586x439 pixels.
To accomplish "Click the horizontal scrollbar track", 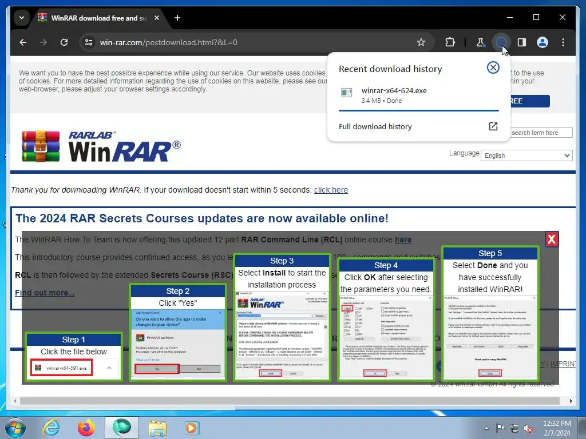I will [x=290, y=401].
